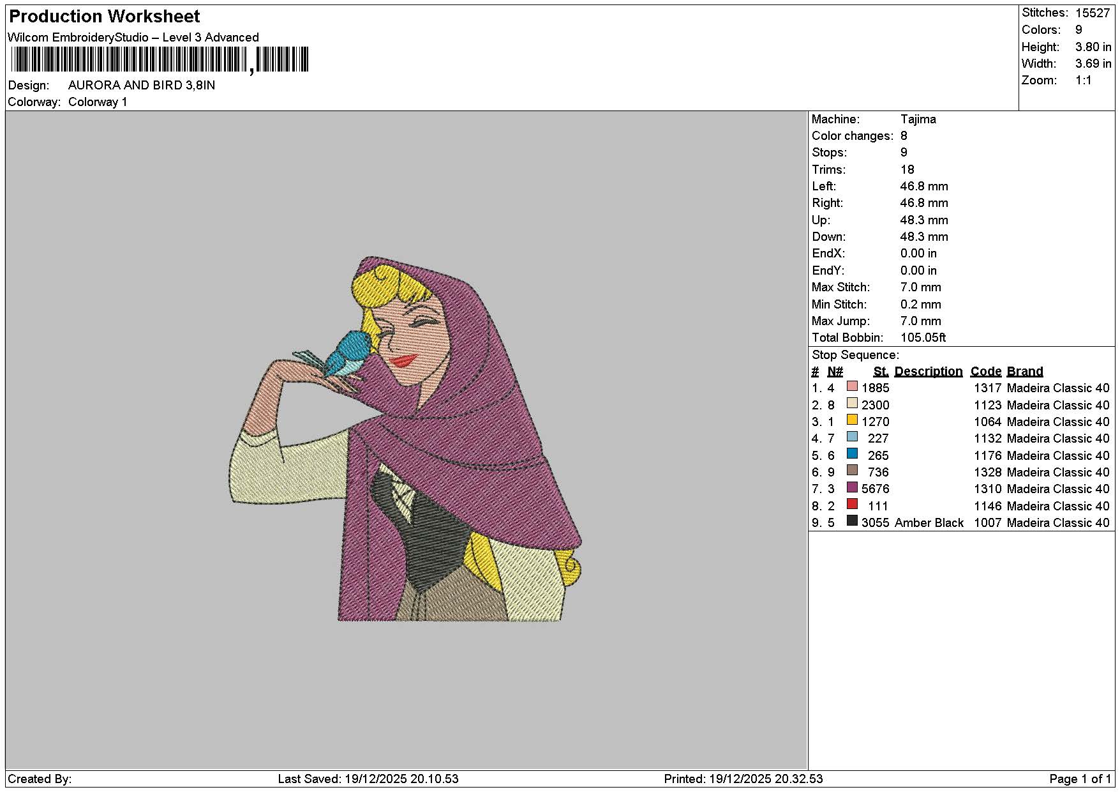Image resolution: width=1120 pixels, height=792 pixels.
Task: Click the "Colorway 1" value
Action: [98, 102]
